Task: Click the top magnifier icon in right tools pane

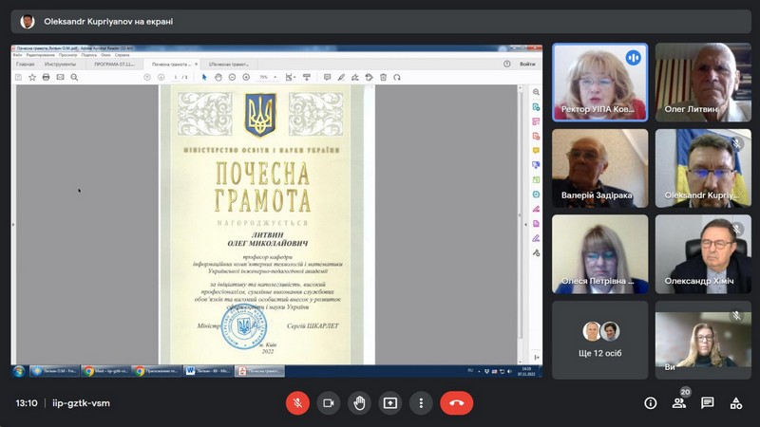Action: tap(536, 92)
